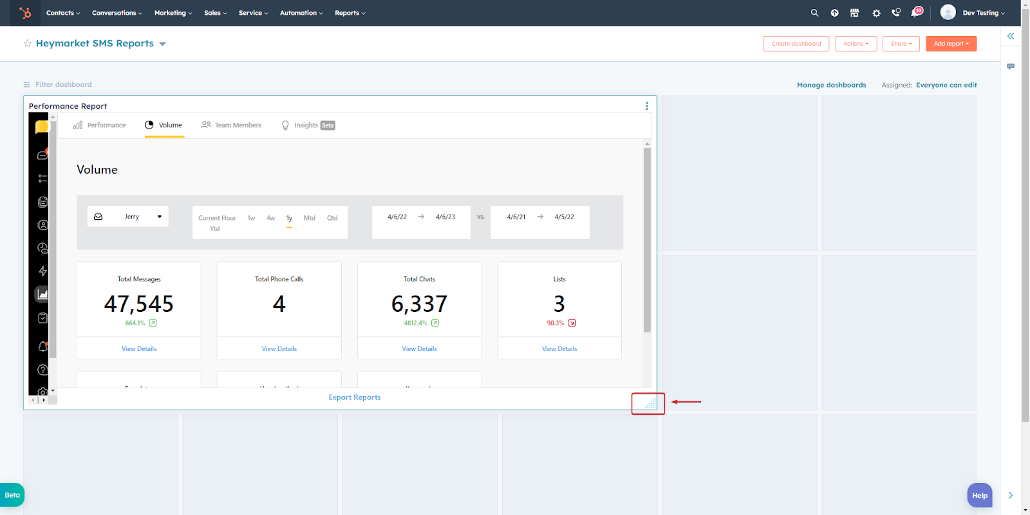Open the Service navigation menu
This screenshot has height=515, width=1030.
coord(254,13)
